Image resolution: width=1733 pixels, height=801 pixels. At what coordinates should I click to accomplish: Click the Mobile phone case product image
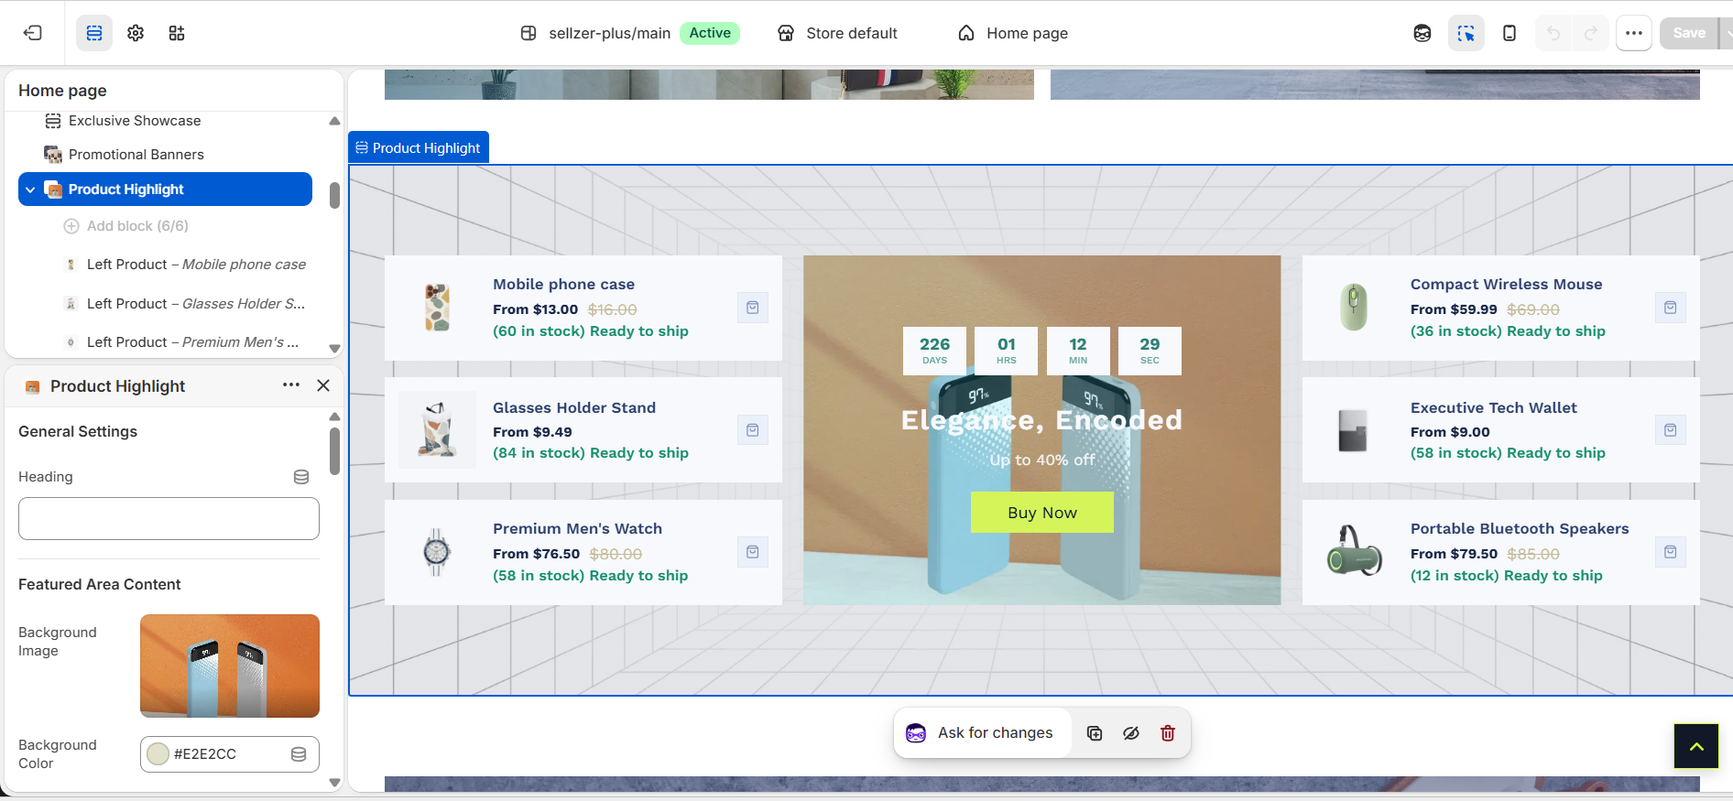438,308
